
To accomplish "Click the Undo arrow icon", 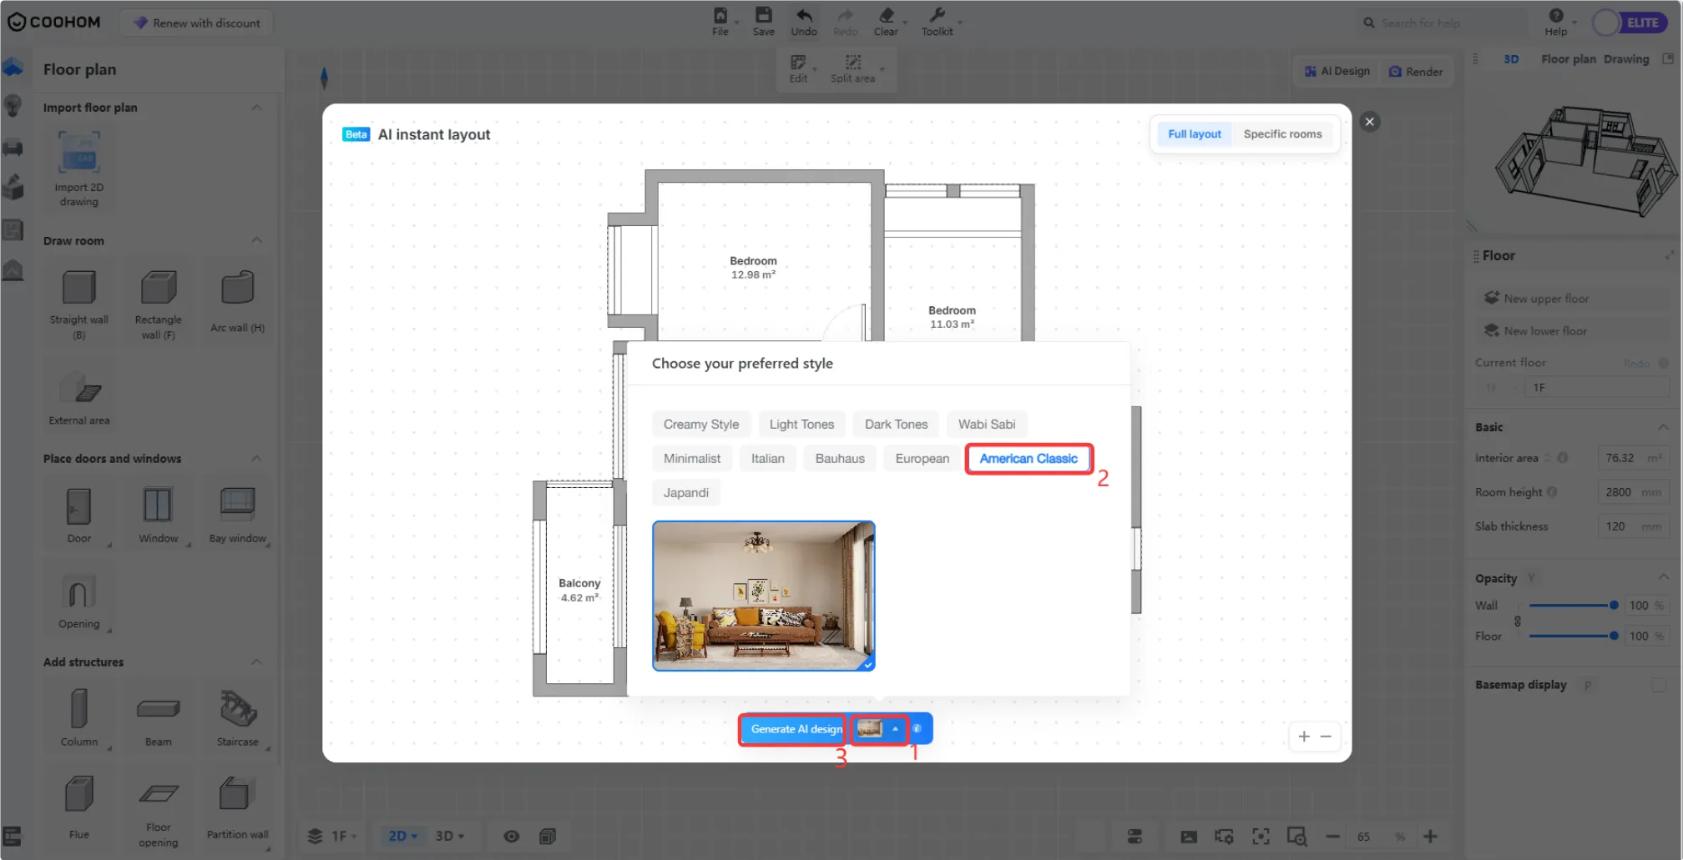I will coord(804,15).
